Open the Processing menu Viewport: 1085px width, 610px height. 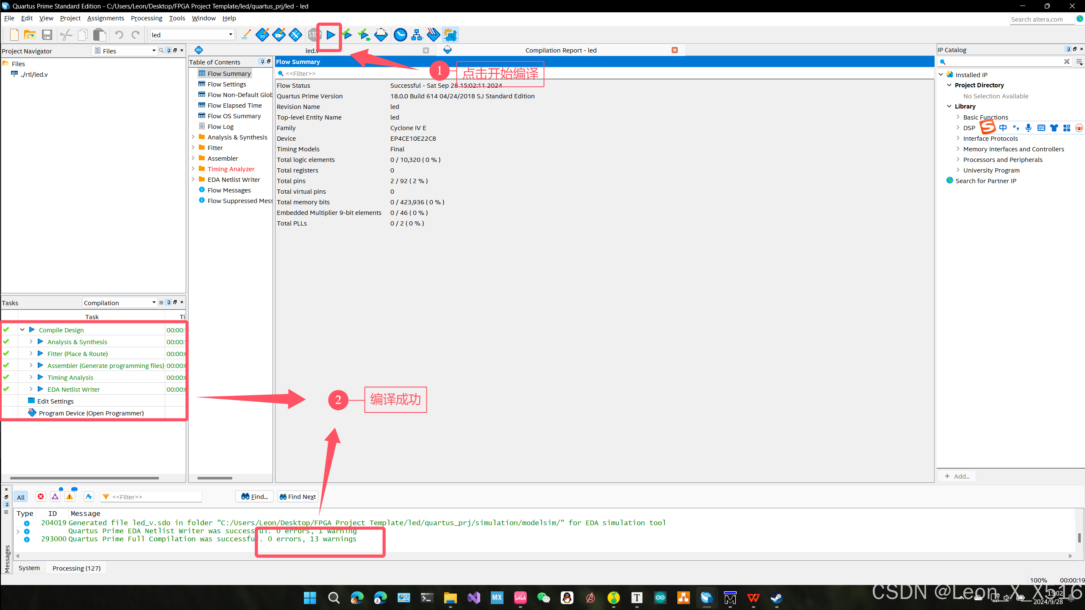(146, 18)
